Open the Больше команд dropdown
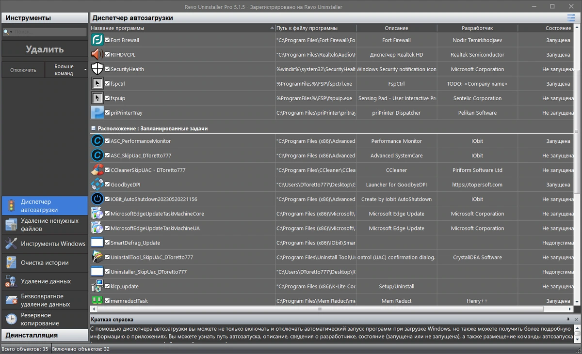The image size is (582, 354). point(66,70)
